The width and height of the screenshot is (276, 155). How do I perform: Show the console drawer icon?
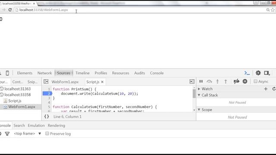[x=247, y=73]
